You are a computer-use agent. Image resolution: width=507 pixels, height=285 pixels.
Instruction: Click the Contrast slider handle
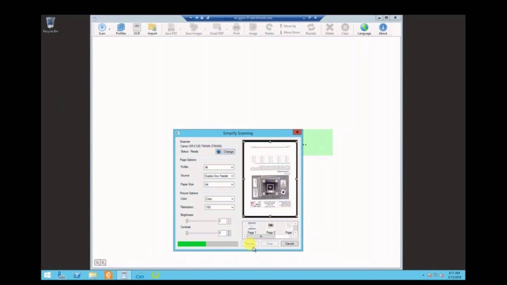(x=187, y=233)
